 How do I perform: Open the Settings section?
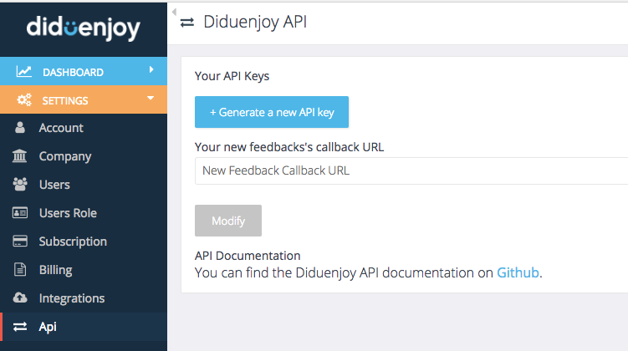84,99
